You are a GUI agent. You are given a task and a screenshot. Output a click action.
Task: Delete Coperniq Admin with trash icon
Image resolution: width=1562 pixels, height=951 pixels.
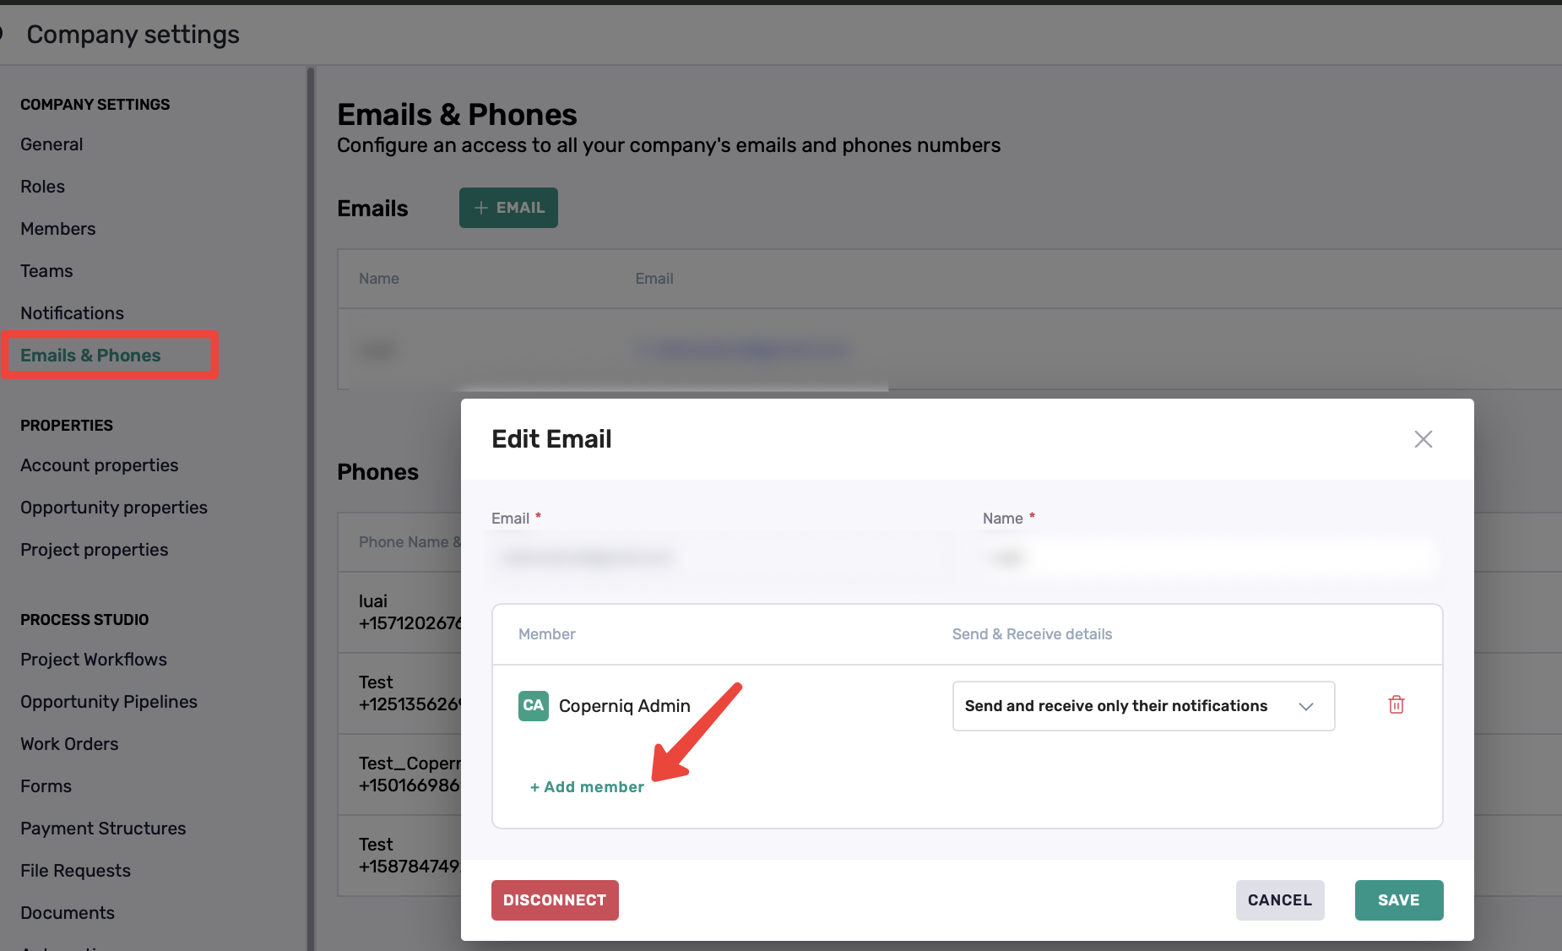pos(1397,704)
